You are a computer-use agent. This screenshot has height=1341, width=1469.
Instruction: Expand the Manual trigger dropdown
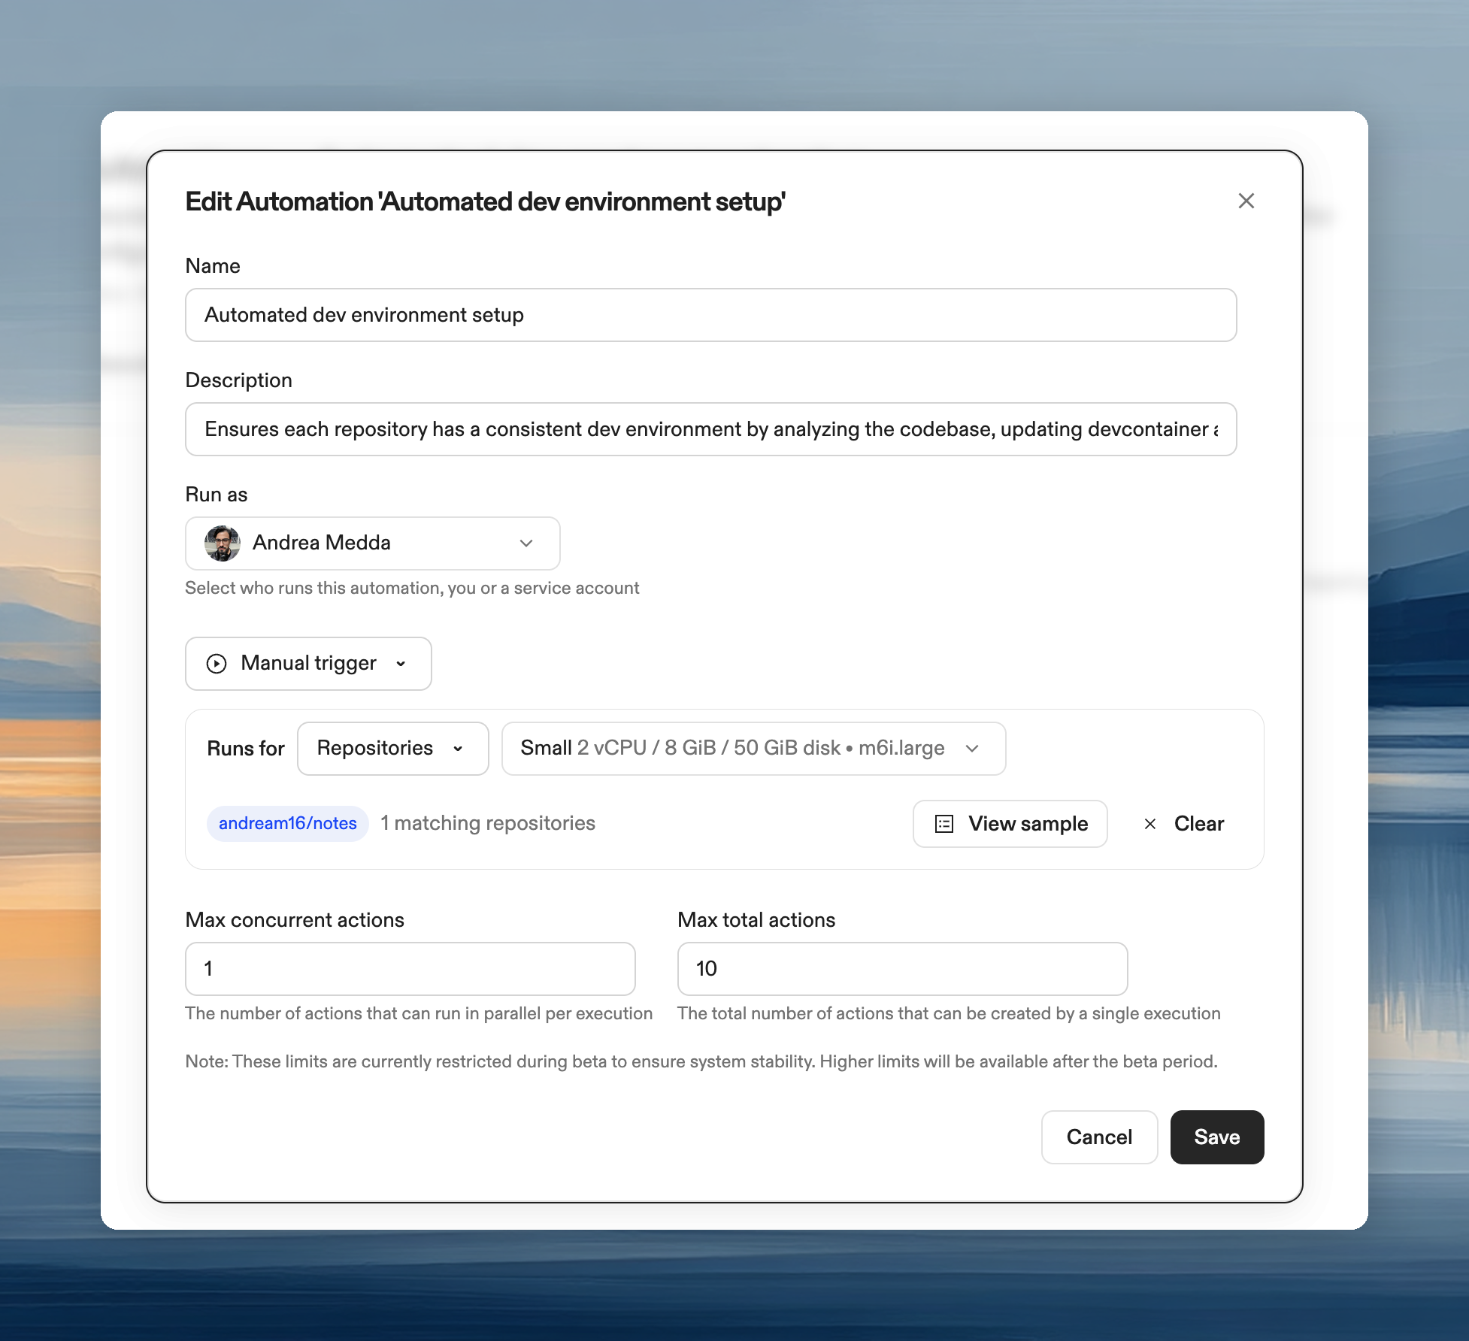coord(401,664)
